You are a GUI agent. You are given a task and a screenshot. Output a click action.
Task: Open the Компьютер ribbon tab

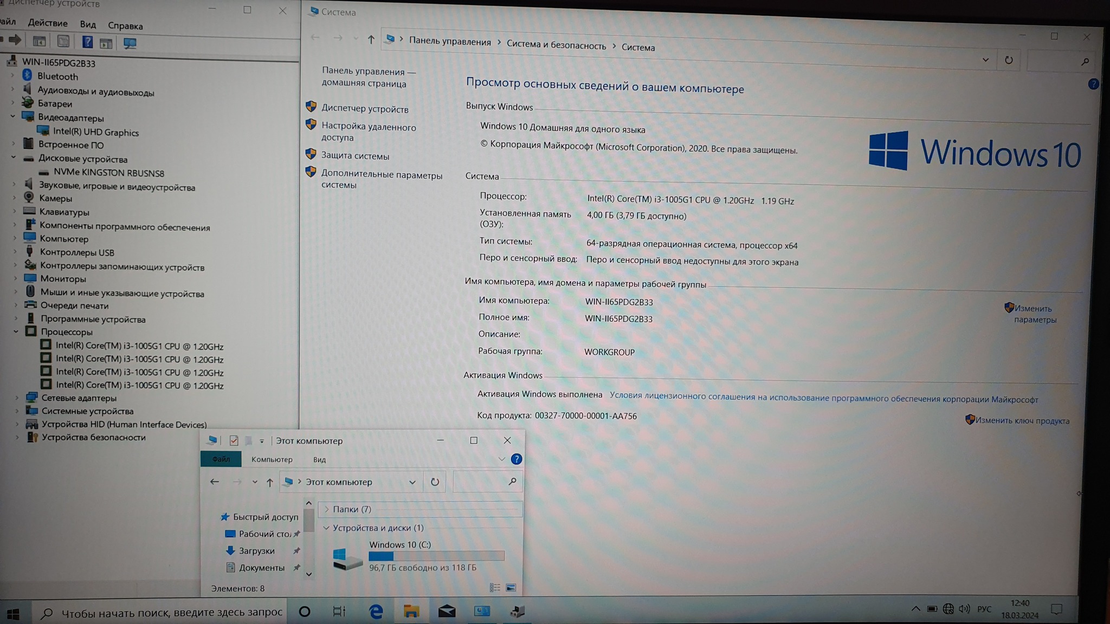pos(272,459)
